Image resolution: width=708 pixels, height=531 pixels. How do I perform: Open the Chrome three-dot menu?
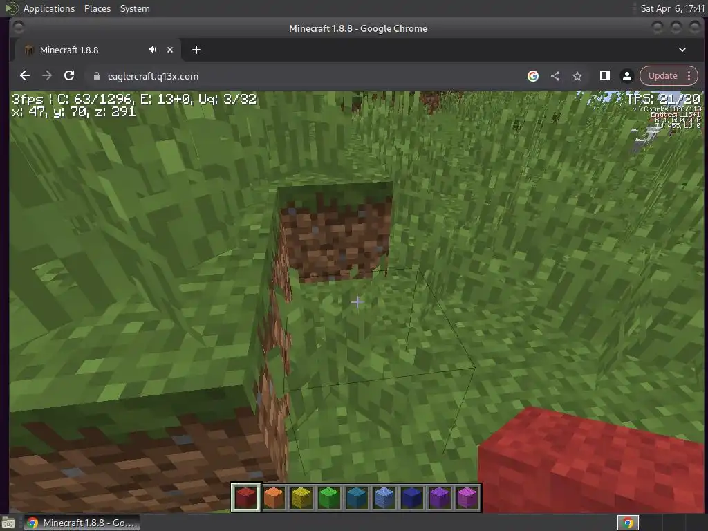[689, 76]
